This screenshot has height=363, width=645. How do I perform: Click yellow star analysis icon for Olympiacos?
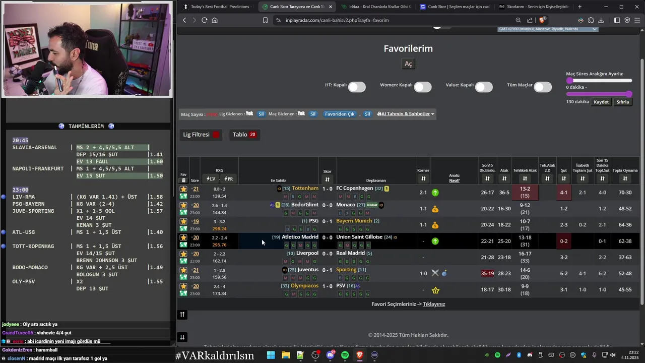435,290
